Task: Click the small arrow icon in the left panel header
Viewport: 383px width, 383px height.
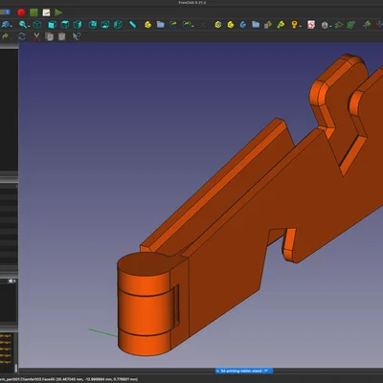Action: click(11, 282)
